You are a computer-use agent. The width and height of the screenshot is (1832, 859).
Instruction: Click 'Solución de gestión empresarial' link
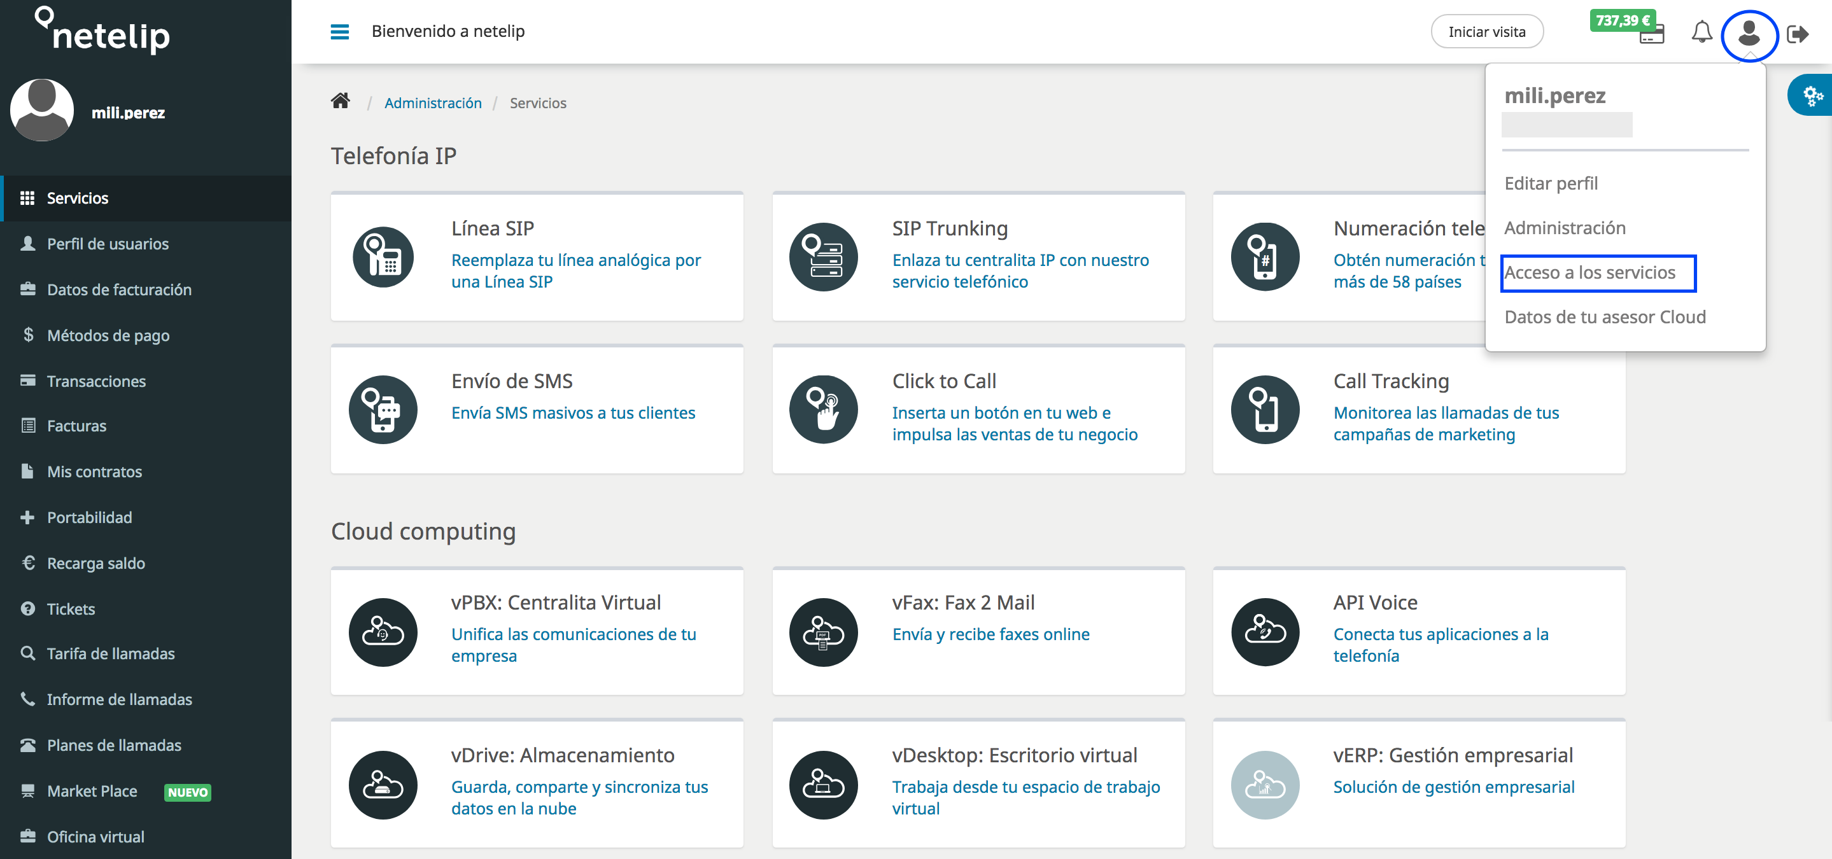click(x=1454, y=787)
